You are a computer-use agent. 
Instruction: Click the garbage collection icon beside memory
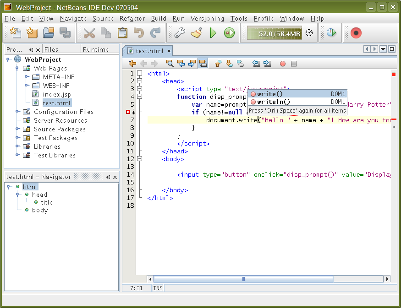(309, 33)
